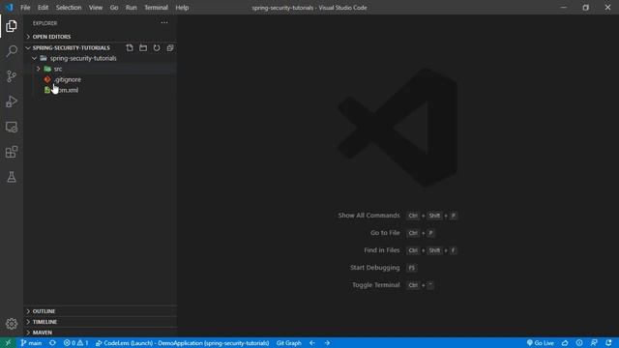This screenshot has width=619, height=348.
Task: Minimize the VS Code window
Action: coord(563,8)
